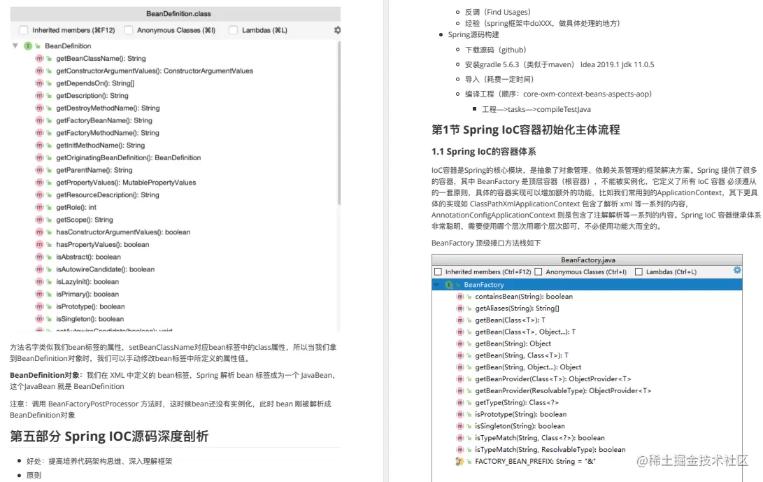Click method icon beside getPropertyValues()
This screenshot has width=763, height=482.
pos(39,183)
